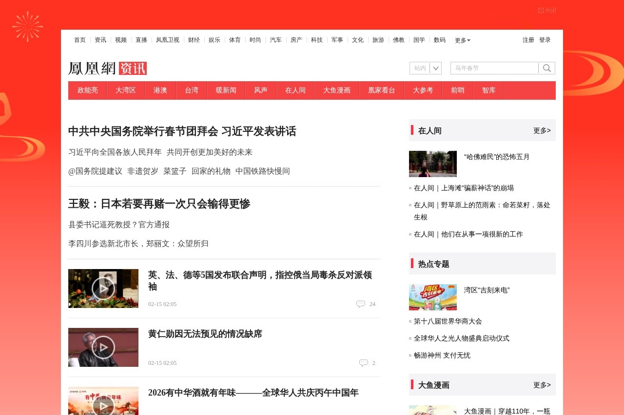Open 娱乐 in top menu
Viewport: 624px width, 415px height.
[214, 40]
